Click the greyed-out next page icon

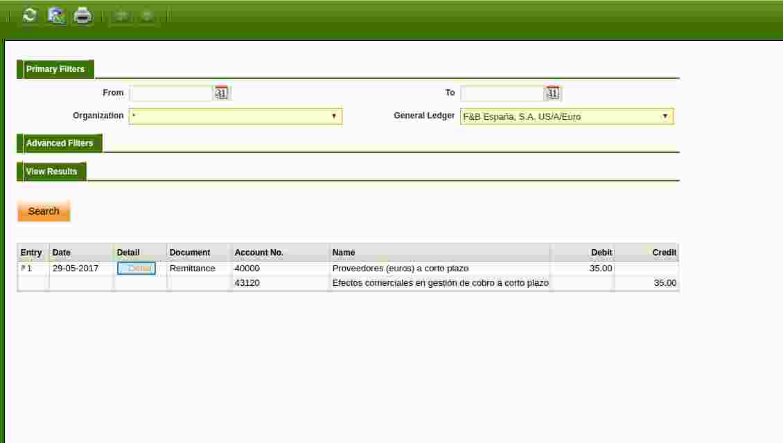pyautogui.click(x=148, y=16)
